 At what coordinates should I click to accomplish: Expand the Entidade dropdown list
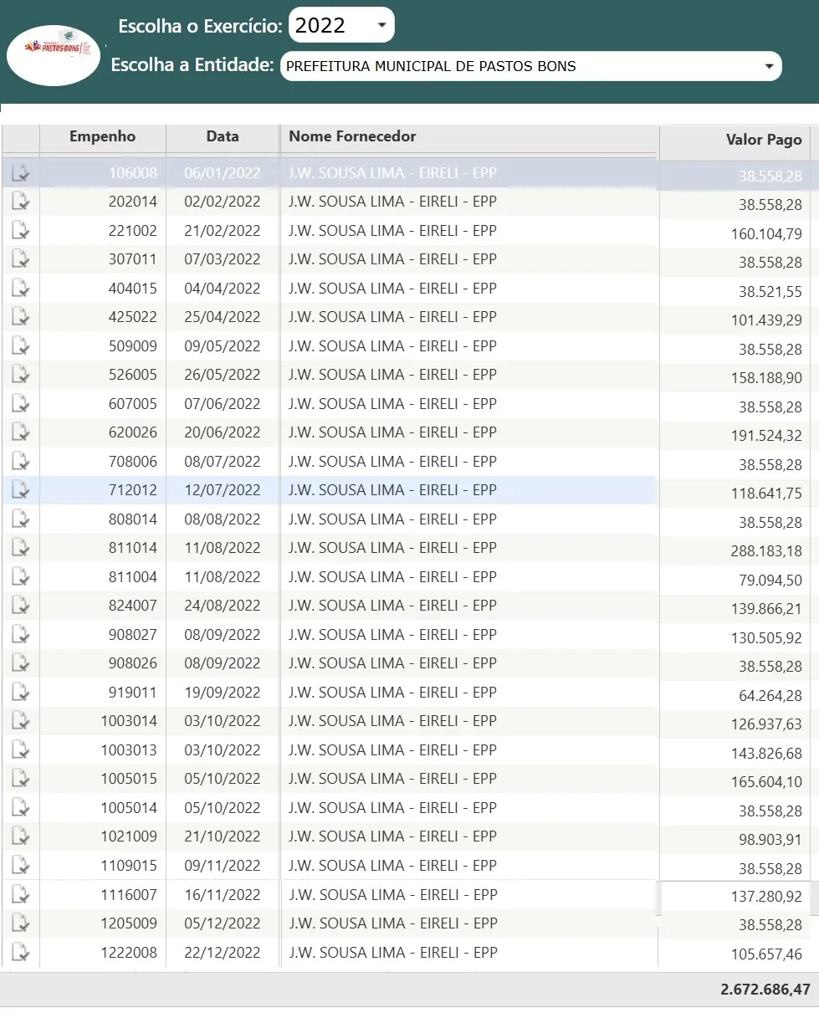tap(530, 66)
